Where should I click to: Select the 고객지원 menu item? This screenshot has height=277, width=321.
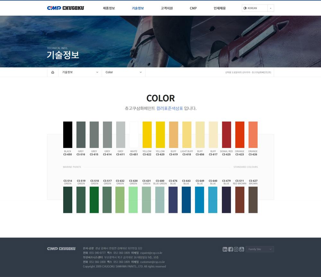(167, 8)
